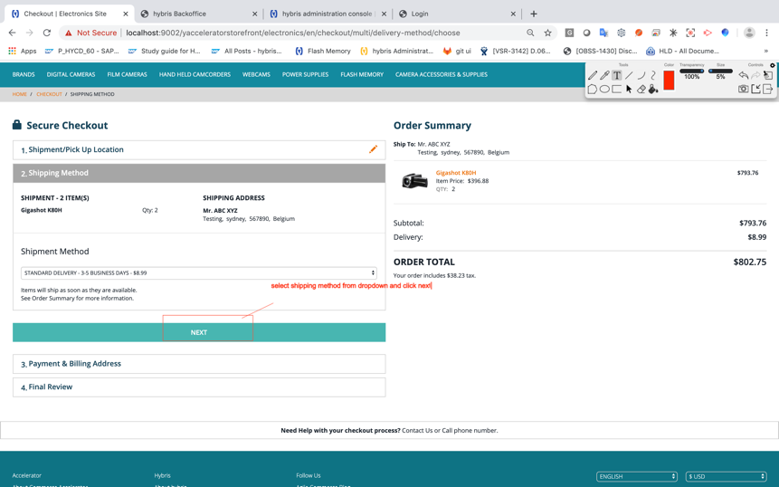Bookmark this page with the star icon

(547, 33)
